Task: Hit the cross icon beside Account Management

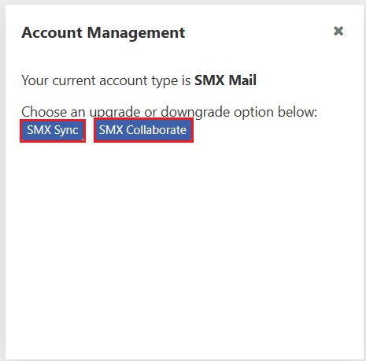Action: pos(338,31)
